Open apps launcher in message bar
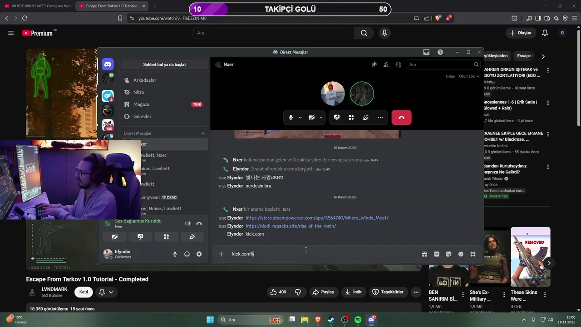Image resolution: width=581 pixels, height=327 pixels. [473, 254]
